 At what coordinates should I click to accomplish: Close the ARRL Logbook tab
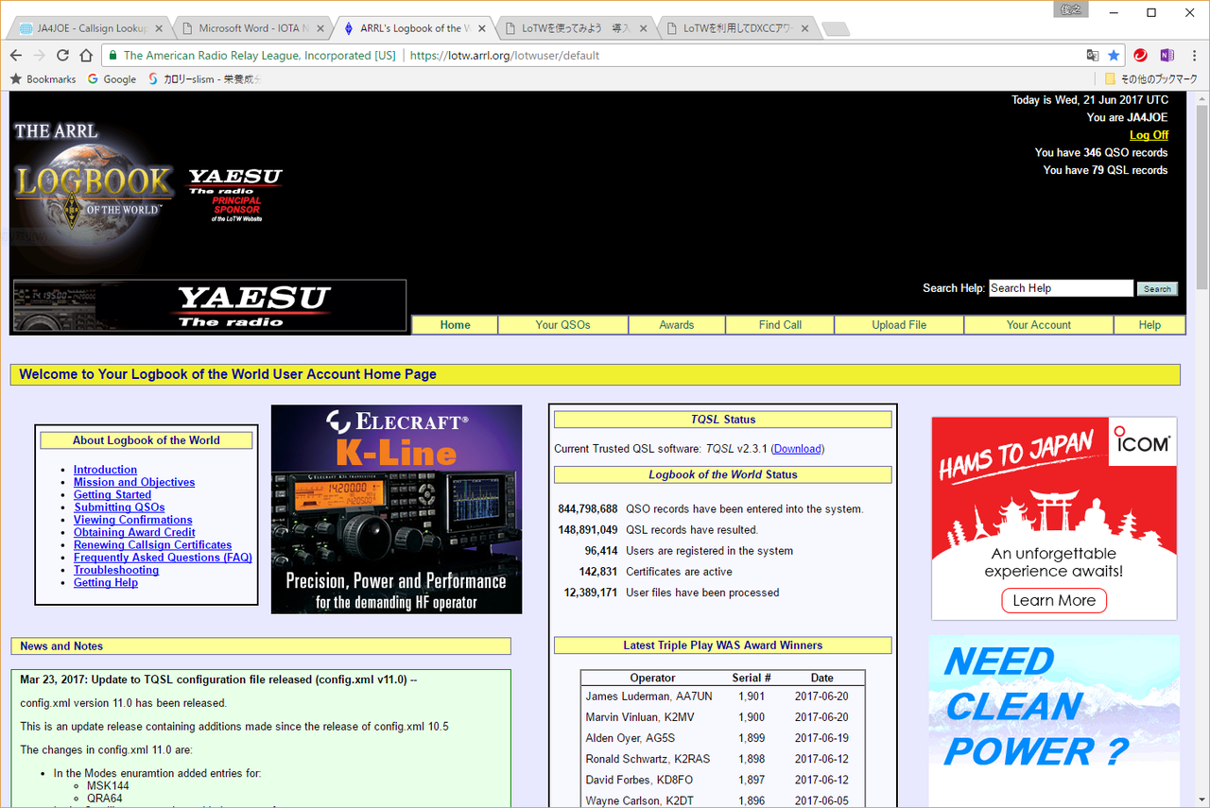click(482, 28)
